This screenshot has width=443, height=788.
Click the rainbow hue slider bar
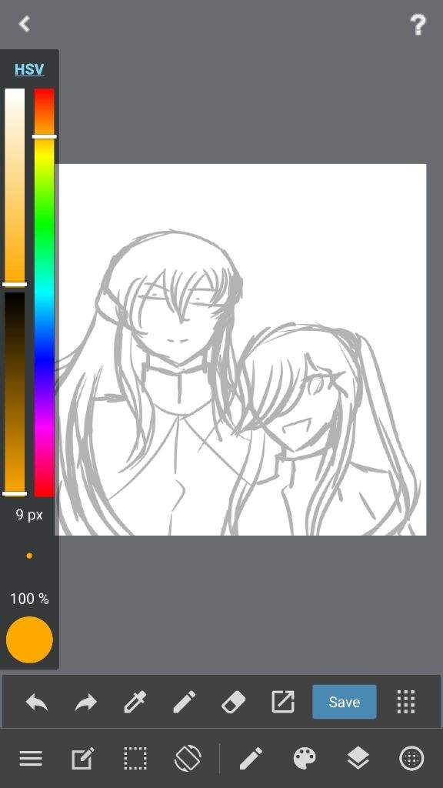(44, 292)
